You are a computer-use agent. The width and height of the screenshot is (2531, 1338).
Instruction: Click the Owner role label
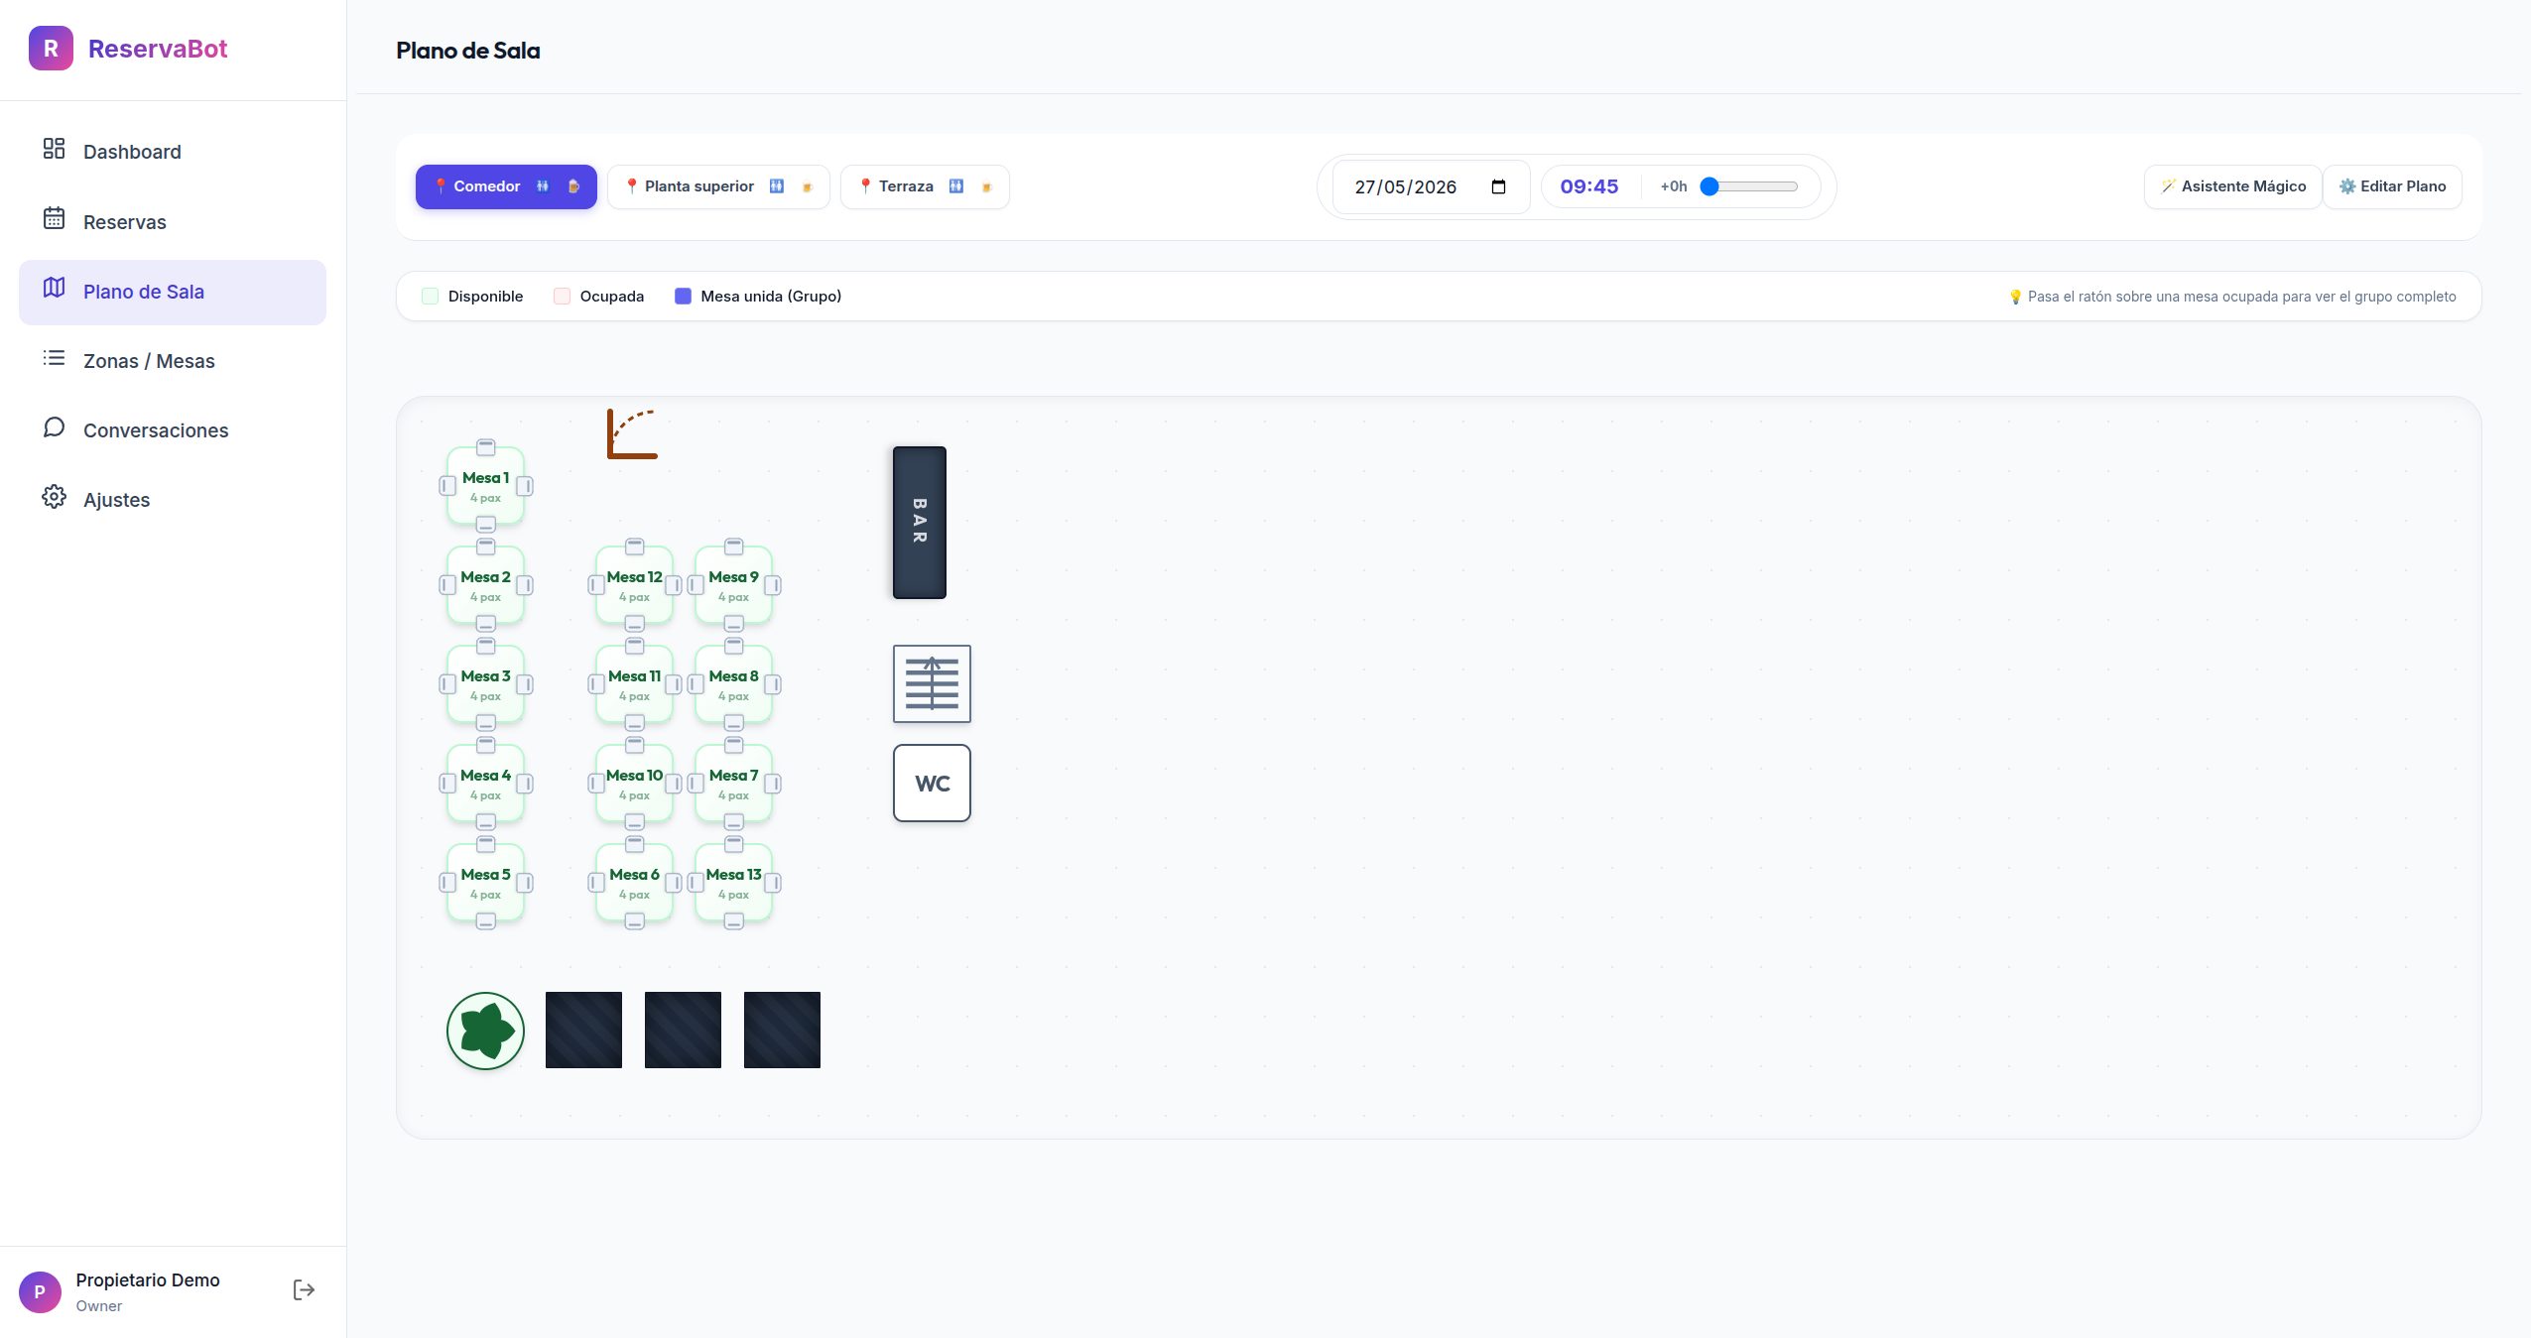click(x=99, y=1306)
